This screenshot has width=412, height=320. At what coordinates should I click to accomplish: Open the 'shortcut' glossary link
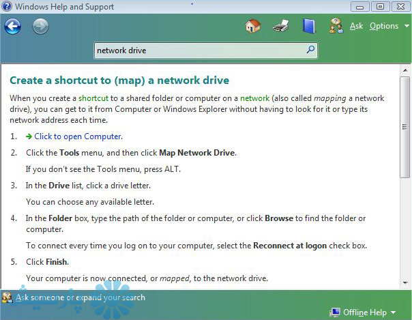tap(93, 98)
